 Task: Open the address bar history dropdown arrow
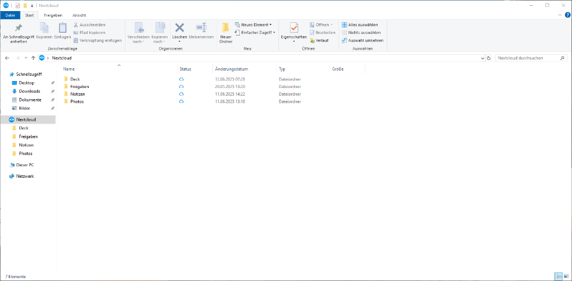click(x=482, y=58)
